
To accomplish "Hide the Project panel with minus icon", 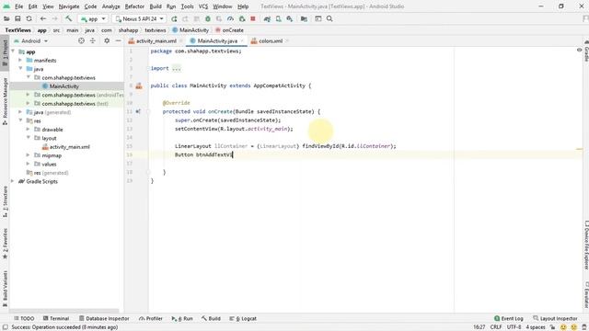I will point(118,40).
